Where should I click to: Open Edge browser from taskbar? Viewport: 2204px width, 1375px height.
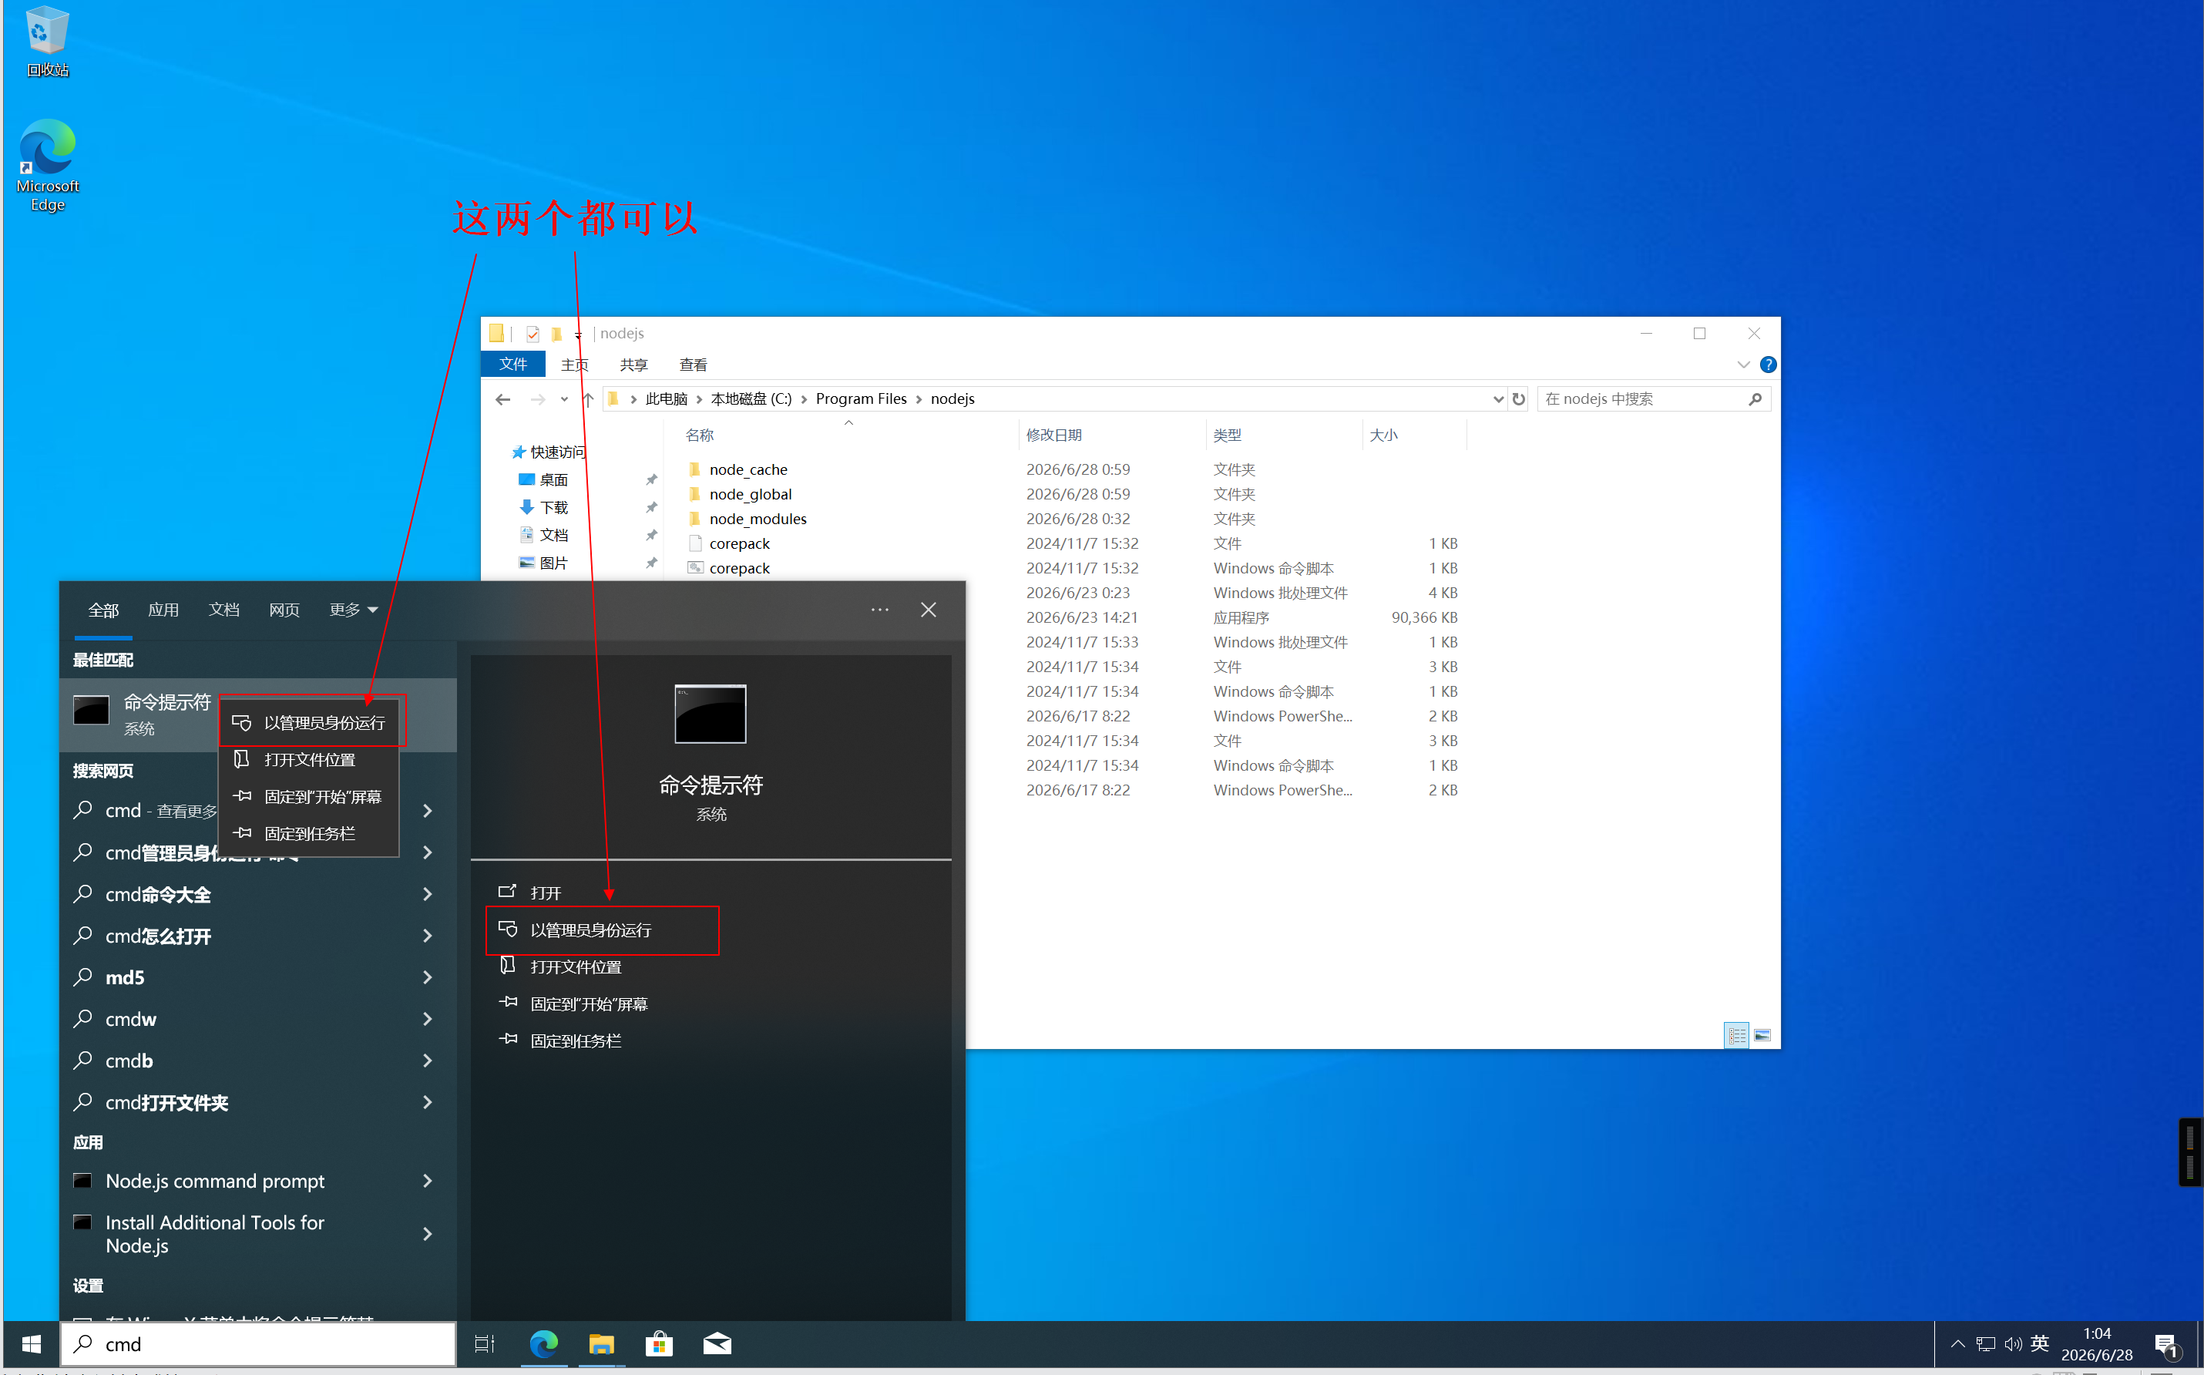click(544, 1344)
